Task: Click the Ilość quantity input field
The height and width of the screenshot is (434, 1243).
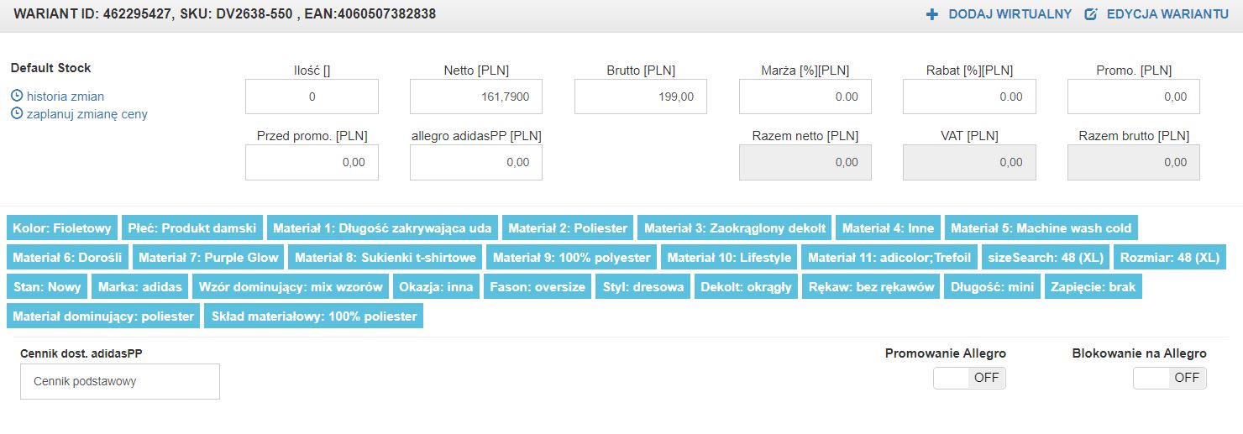Action: tap(312, 97)
